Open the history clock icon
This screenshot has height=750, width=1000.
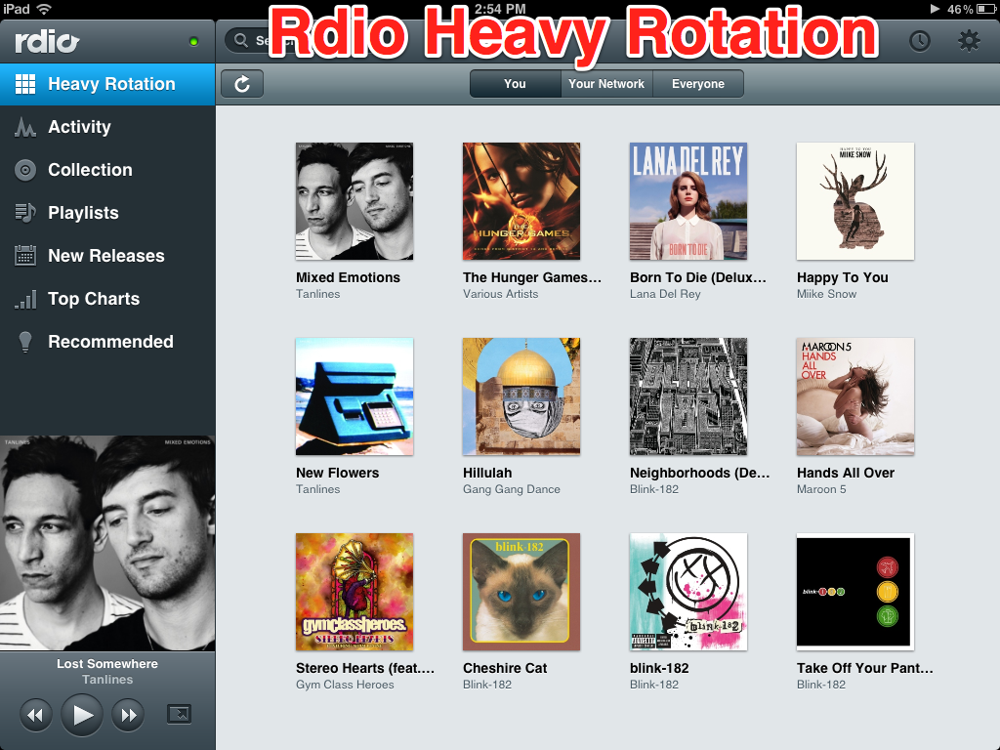coord(919,41)
